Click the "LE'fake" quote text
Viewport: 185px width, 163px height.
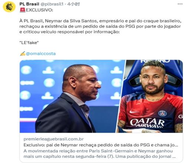[29, 43]
